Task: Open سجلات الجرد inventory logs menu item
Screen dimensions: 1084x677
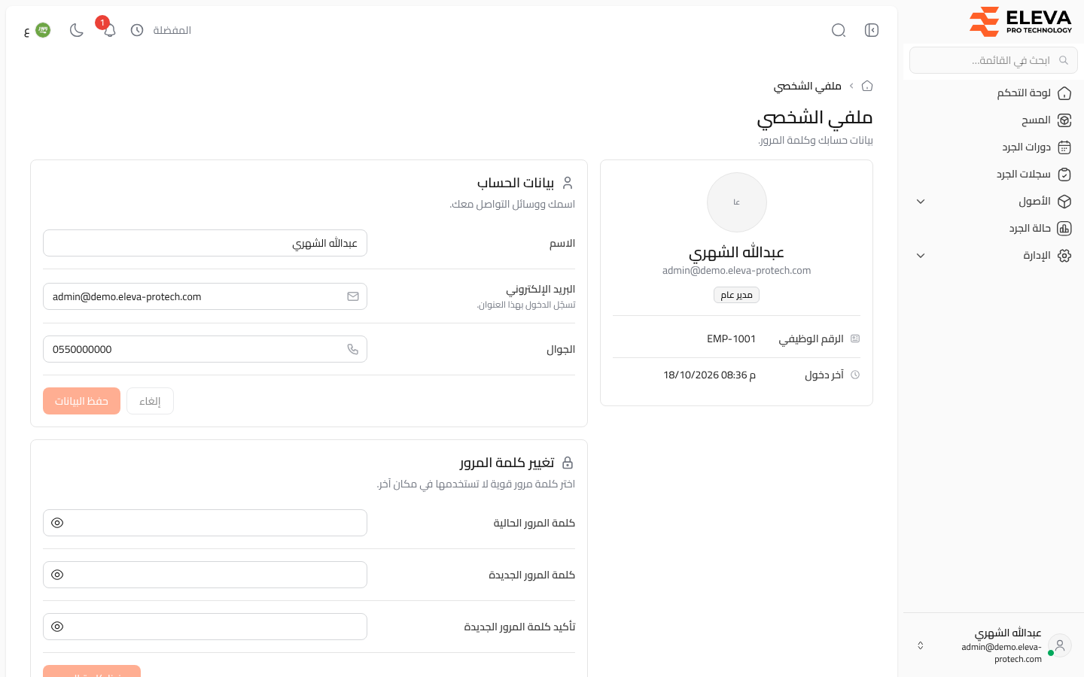Action: [x=994, y=175]
